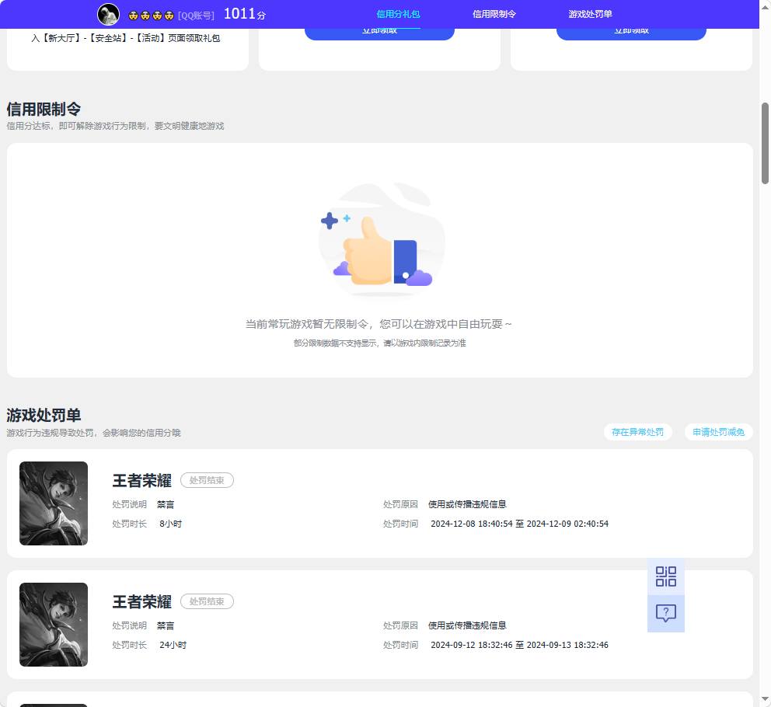Click the 8小时 duration value
The height and width of the screenshot is (707, 771).
[x=171, y=524]
